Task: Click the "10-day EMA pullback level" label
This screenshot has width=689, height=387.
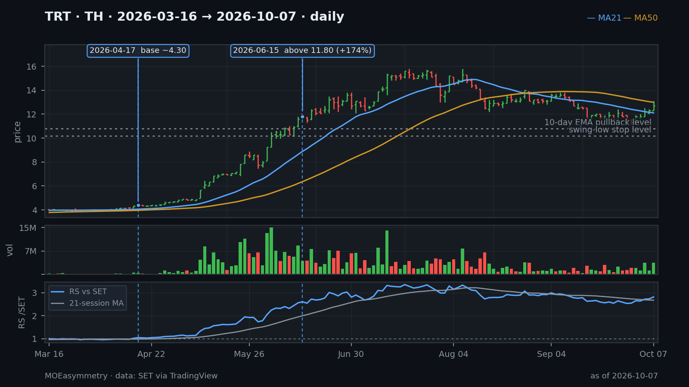Action: [x=598, y=123]
